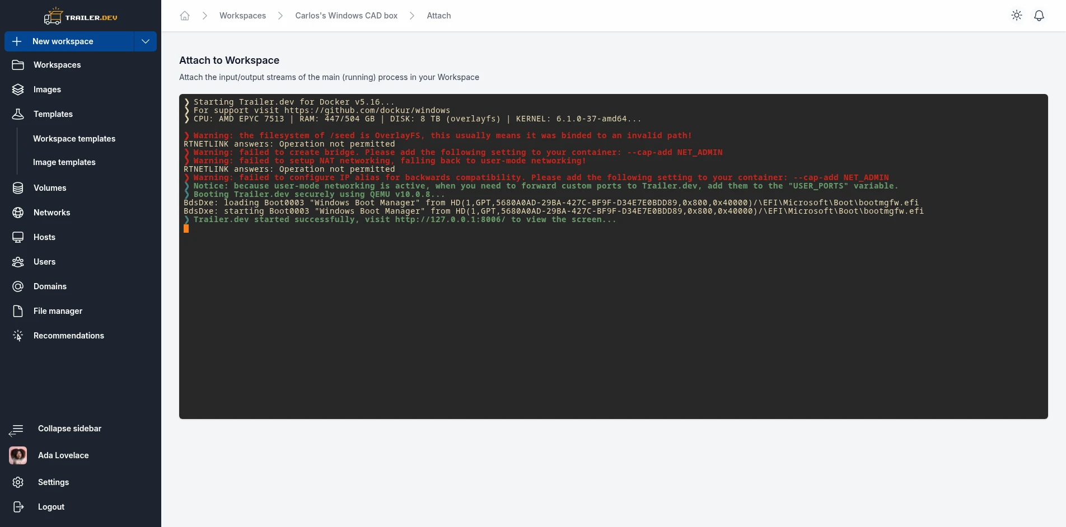Screen dimensions: 1066x527
Task: Select Workspaces in the sidebar
Action: point(57,65)
